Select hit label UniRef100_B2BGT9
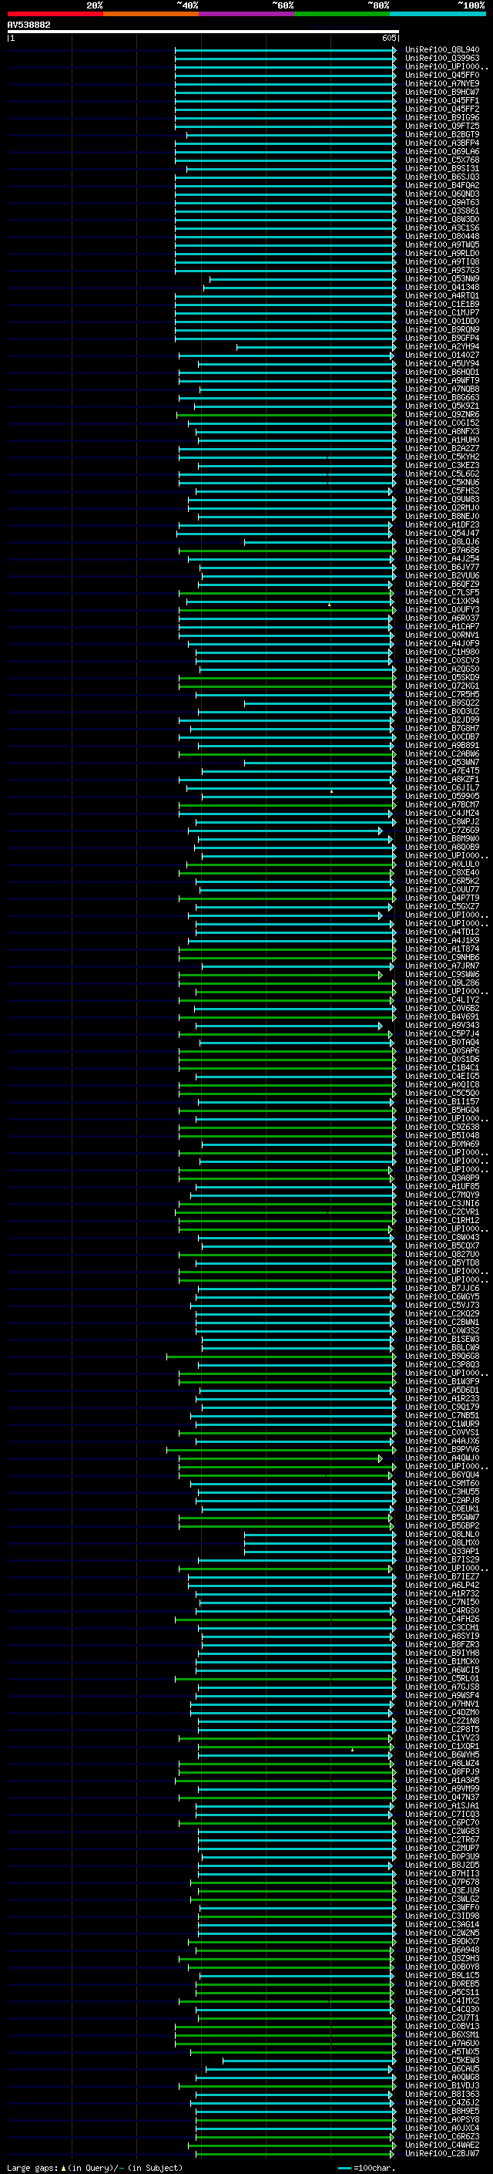Viewport: 493px width, 2174px height. pyautogui.click(x=442, y=134)
